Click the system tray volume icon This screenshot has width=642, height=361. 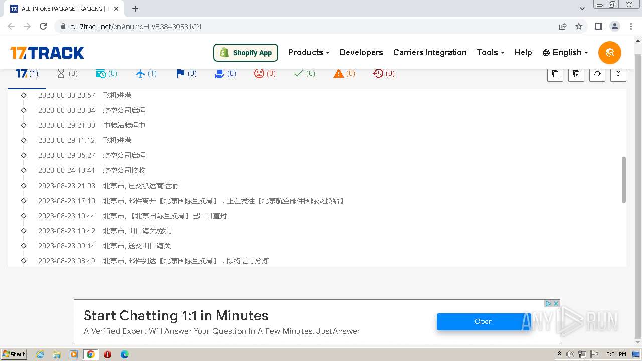[x=570, y=354]
